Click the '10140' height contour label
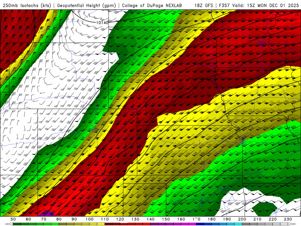Image resolution: width=301 pixels, height=226 pixels. tap(102, 23)
